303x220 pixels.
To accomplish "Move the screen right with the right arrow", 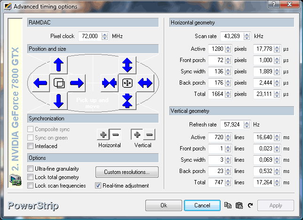I will (77, 83).
